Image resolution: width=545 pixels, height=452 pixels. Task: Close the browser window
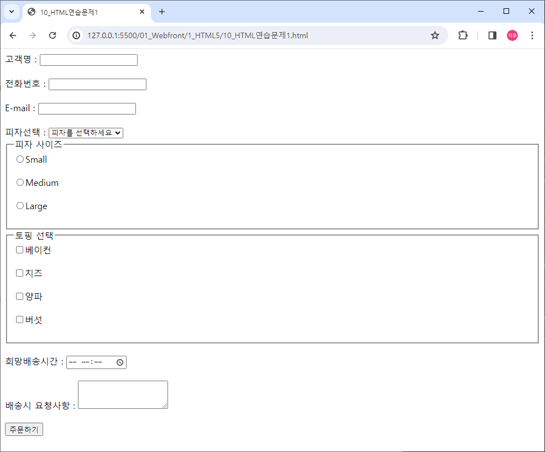point(531,12)
